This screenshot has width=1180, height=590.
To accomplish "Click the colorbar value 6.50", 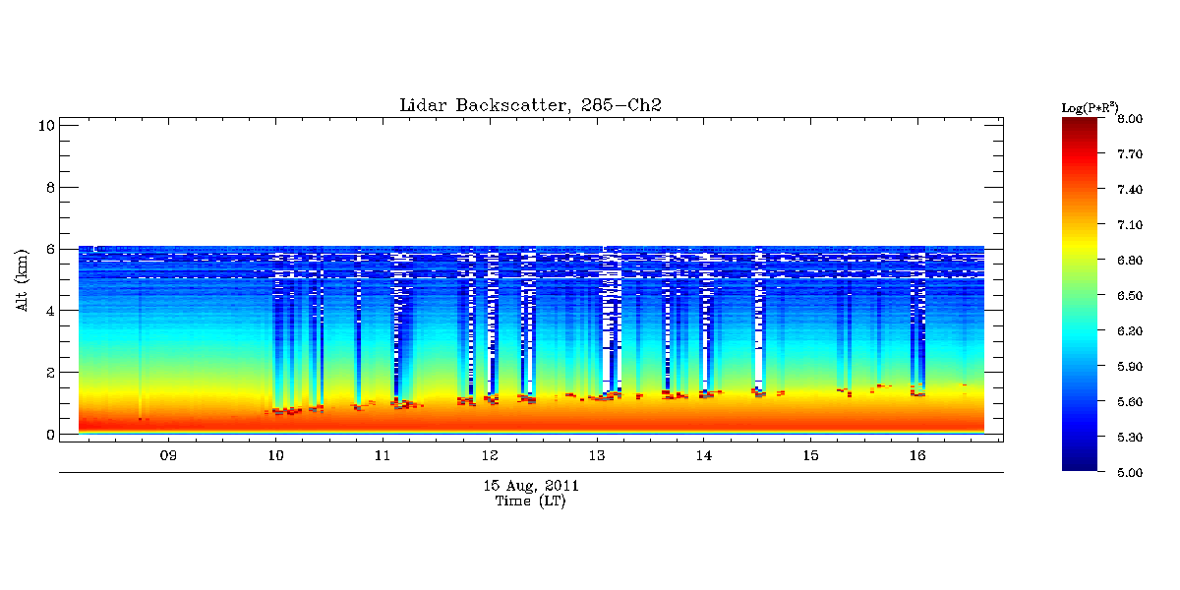I will [1130, 296].
